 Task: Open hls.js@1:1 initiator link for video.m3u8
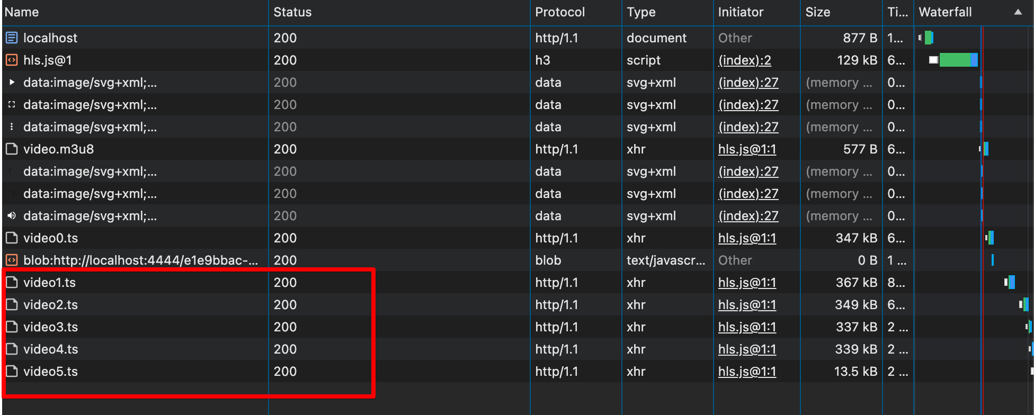pos(747,149)
